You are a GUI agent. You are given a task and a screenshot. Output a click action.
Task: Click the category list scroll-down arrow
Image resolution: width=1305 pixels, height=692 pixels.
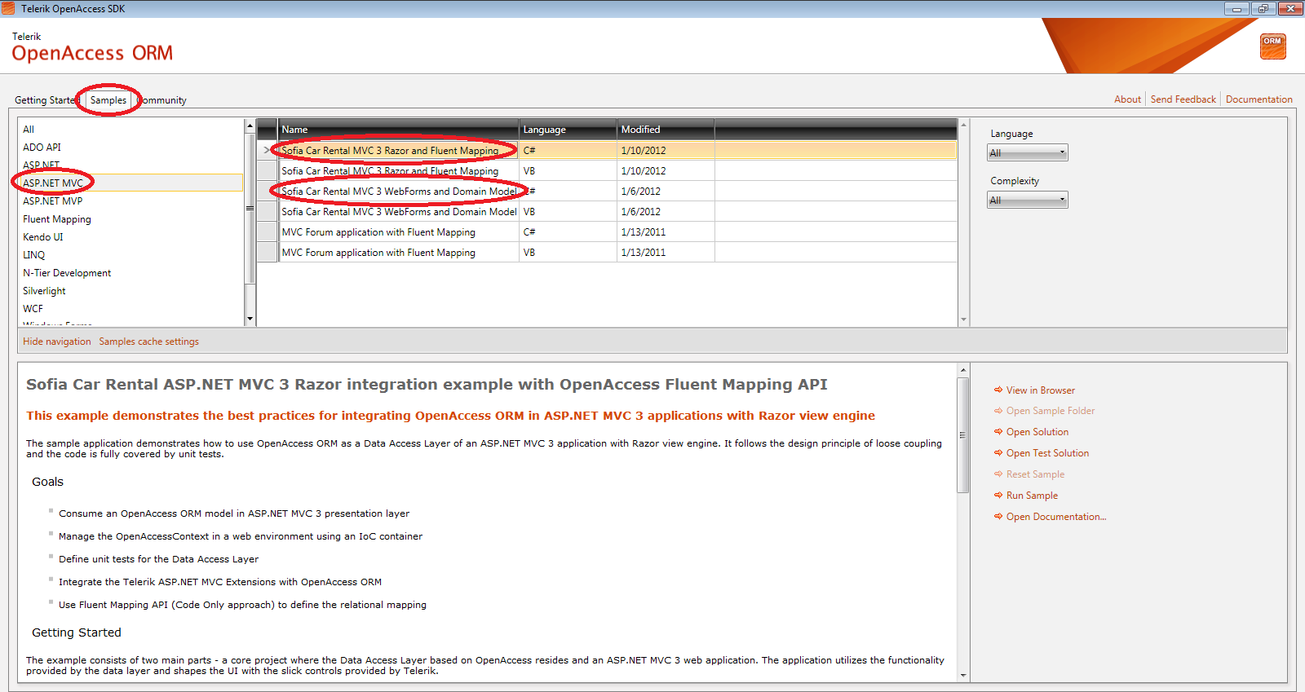tap(250, 319)
